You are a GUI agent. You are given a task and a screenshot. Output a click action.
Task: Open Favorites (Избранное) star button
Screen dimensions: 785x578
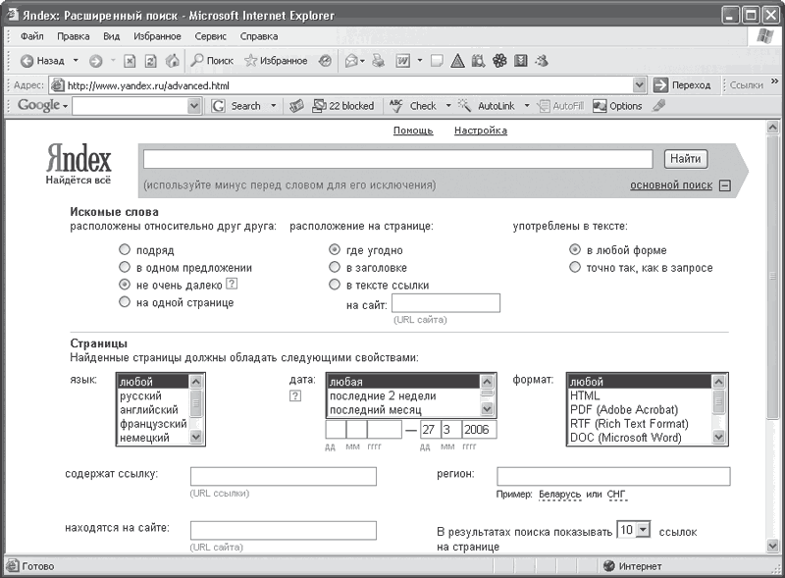pos(276,61)
